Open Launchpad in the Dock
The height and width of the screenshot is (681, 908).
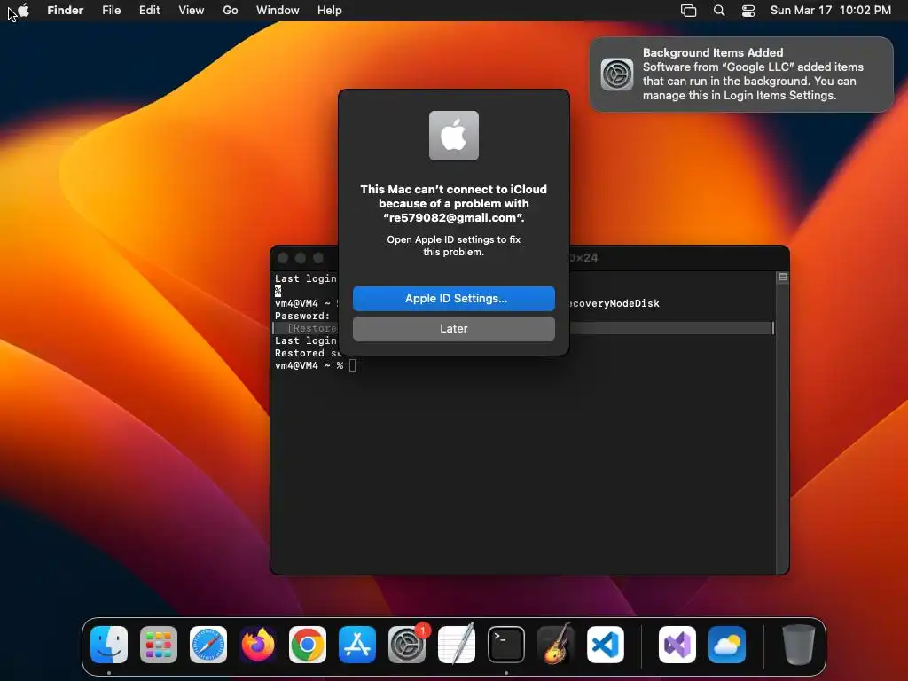pos(159,645)
